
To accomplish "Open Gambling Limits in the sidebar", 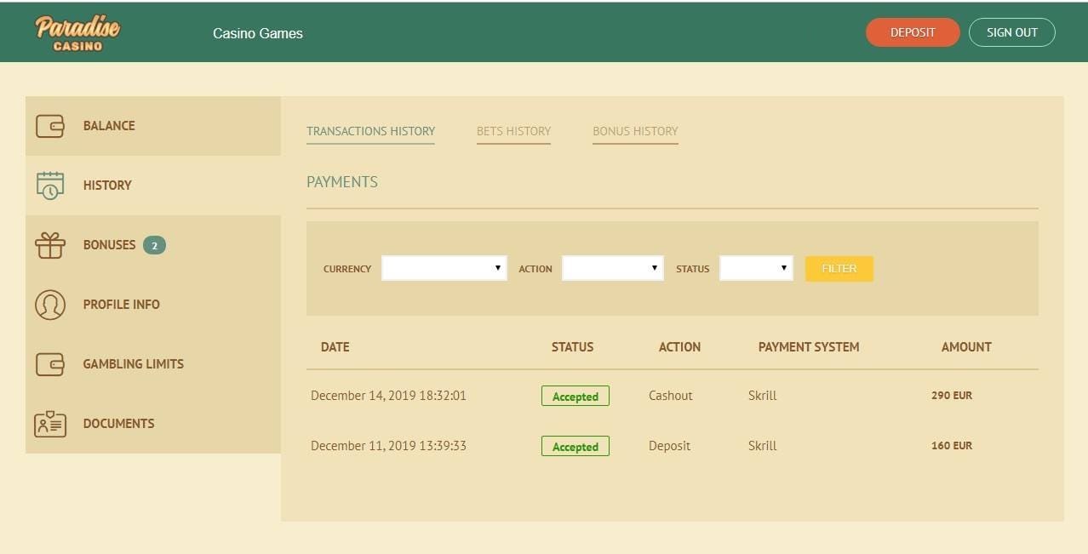I will pos(153,364).
